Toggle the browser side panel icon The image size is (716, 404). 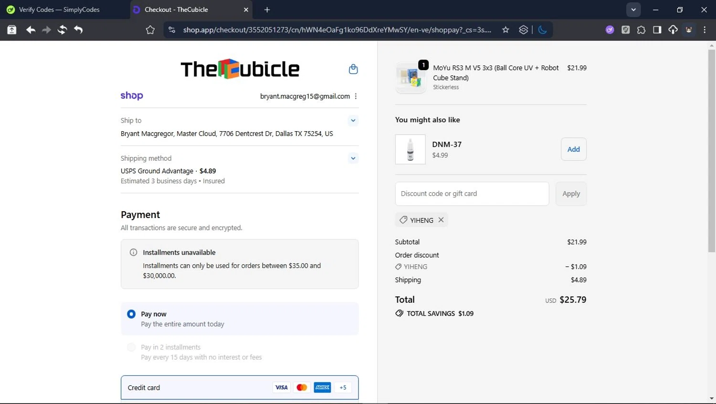657,30
